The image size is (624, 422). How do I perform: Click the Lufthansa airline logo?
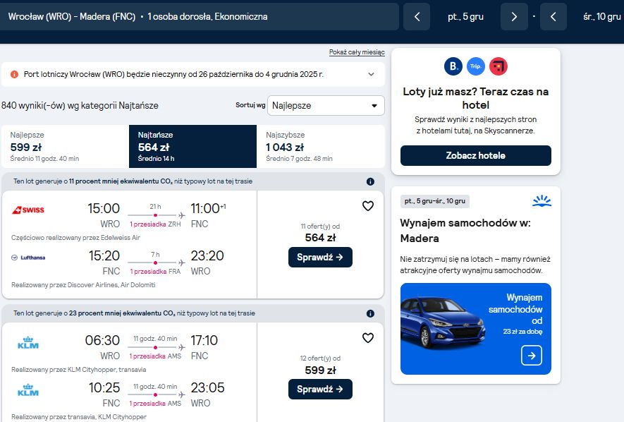pos(28,258)
